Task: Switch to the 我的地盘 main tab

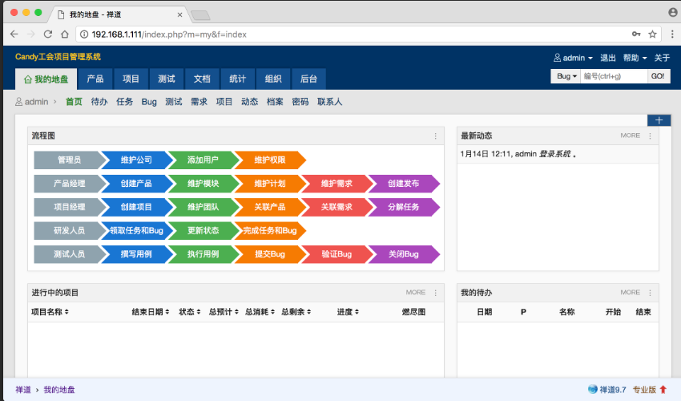Action: pyautogui.click(x=46, y=79)
